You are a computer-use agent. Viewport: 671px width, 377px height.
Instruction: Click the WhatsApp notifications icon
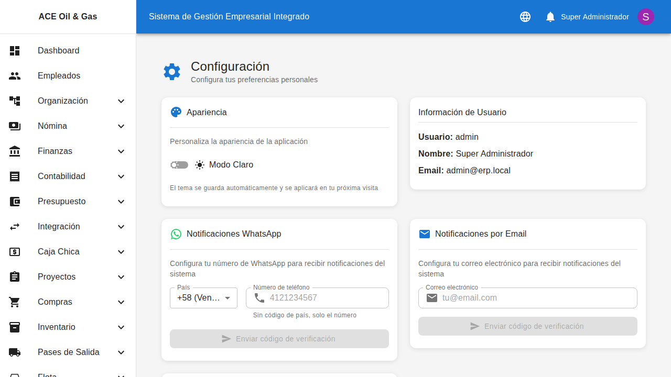(x=176, y=234)
